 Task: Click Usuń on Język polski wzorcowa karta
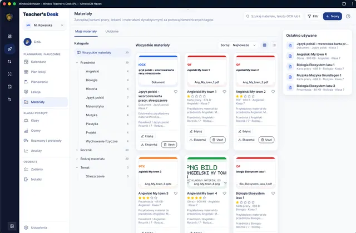pos(169,145)
